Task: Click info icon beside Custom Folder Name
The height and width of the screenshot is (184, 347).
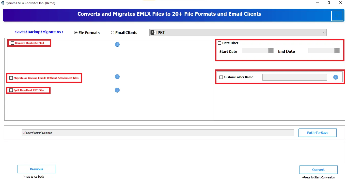Action: tap(336, 77)
